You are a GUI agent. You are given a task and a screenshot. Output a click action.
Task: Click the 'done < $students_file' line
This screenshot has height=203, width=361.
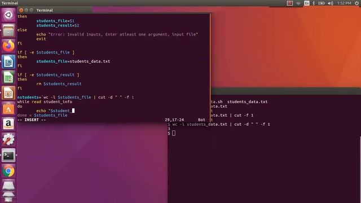pos(42,115)
